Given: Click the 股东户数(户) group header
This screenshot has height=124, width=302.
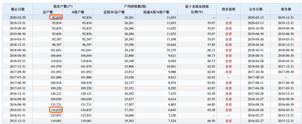Looking at the screenshot, I should pos(63,6).
